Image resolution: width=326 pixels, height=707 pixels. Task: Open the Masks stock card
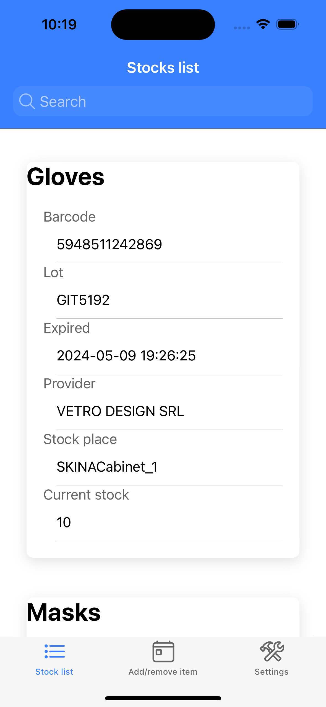click(64, 612)
